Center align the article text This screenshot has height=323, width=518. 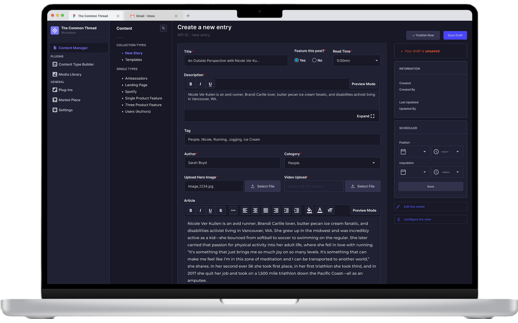coord(255,211)
